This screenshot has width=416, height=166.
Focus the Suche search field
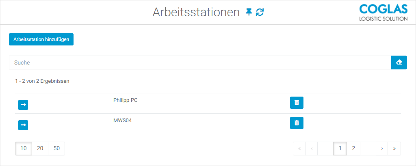pyautogui.click(x=200, y=63)
